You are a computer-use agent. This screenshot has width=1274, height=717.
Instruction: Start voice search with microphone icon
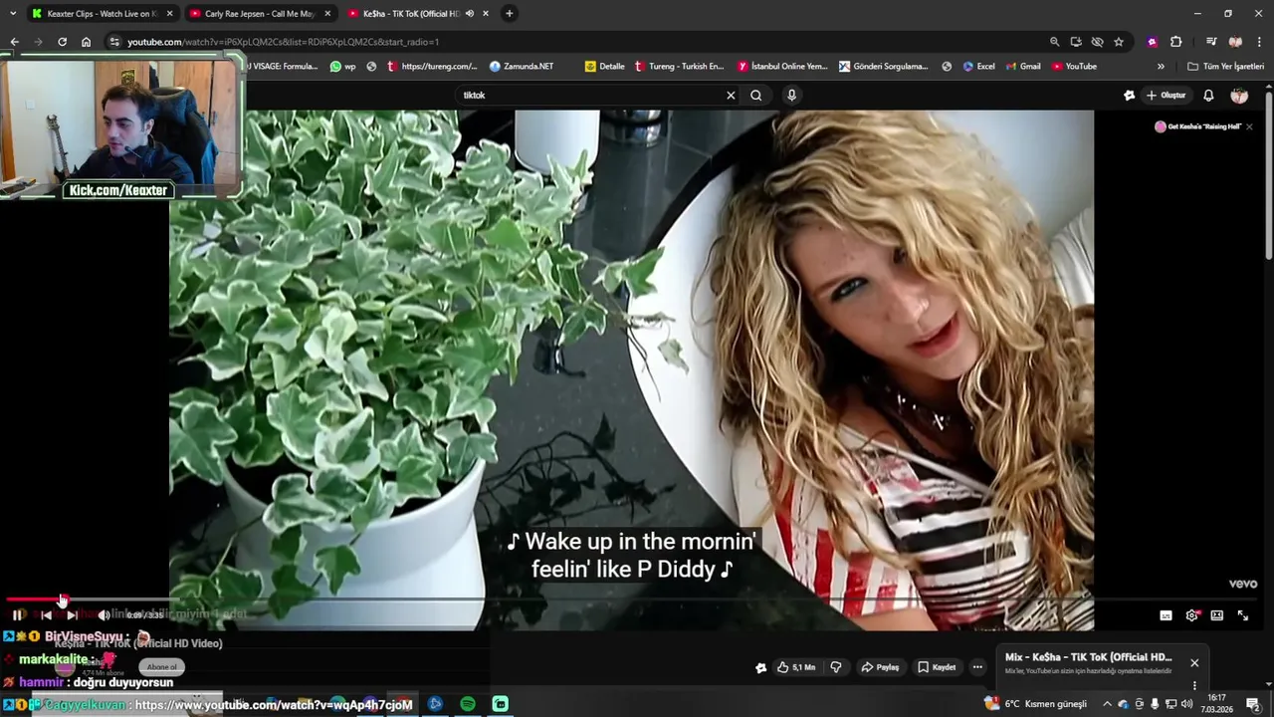791,96
